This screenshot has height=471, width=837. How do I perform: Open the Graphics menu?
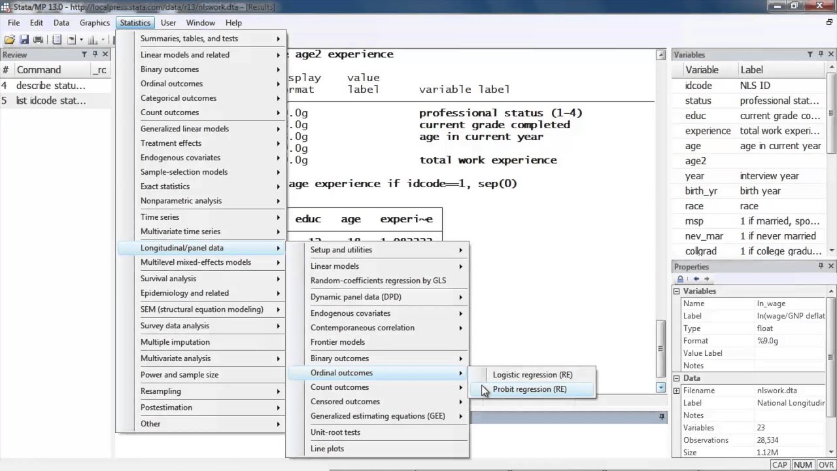[95, 23]
